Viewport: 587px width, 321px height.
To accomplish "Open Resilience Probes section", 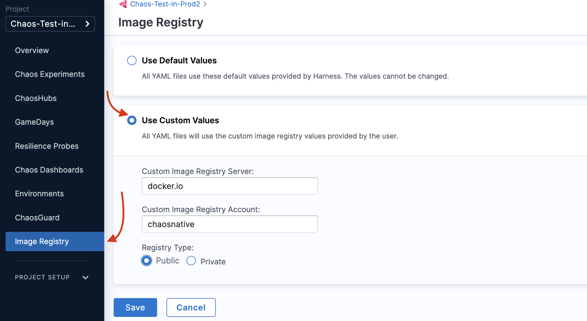I will click(x=47, y=146).
